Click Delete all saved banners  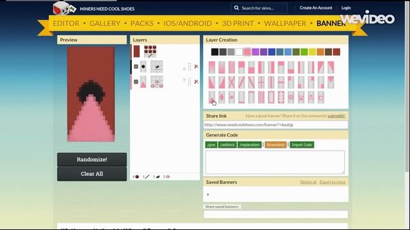[x=308, y=182]
